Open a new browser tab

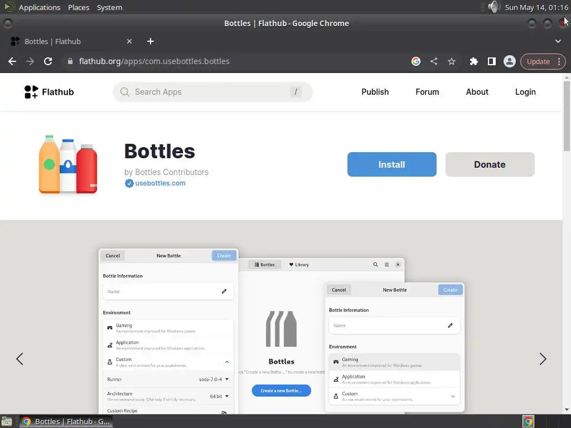point(151,41)
